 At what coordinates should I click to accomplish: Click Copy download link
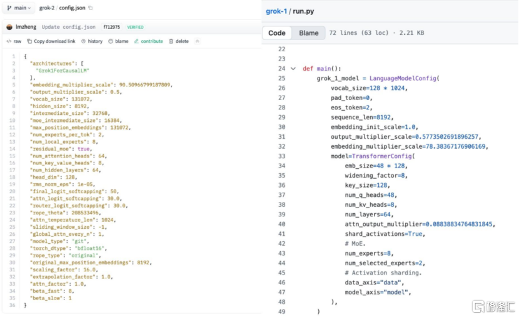(51, 41)
